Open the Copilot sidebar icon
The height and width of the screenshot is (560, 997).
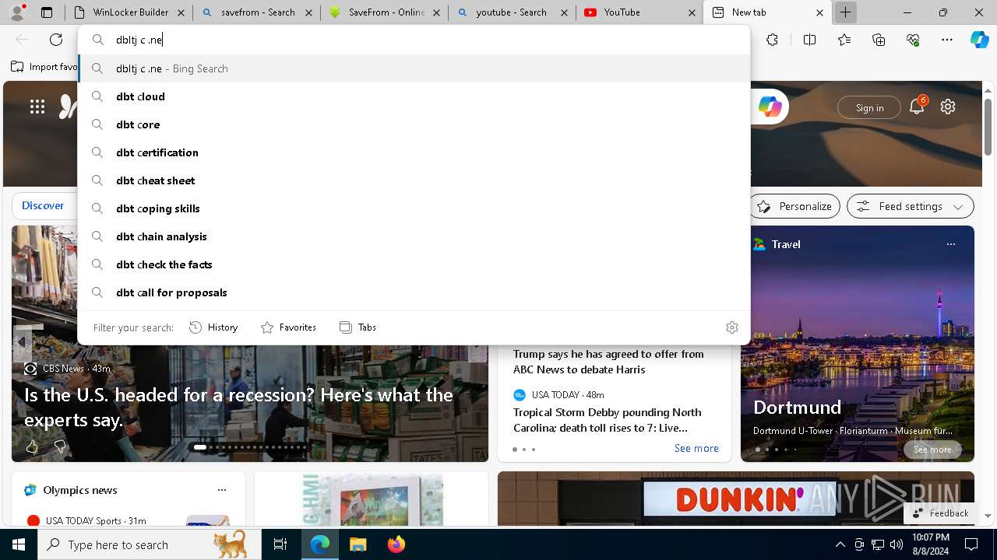pyautogui.click(x=979, y=40)
